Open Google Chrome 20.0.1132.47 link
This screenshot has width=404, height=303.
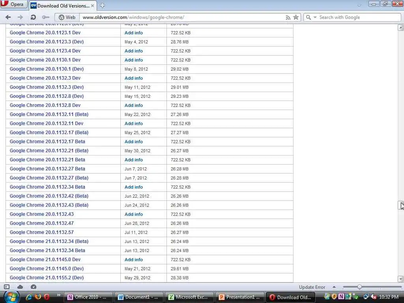pyautogui.click(x=42, y=223)
